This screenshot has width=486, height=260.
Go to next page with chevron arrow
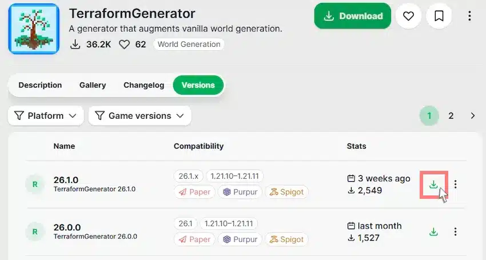[473, 116]
